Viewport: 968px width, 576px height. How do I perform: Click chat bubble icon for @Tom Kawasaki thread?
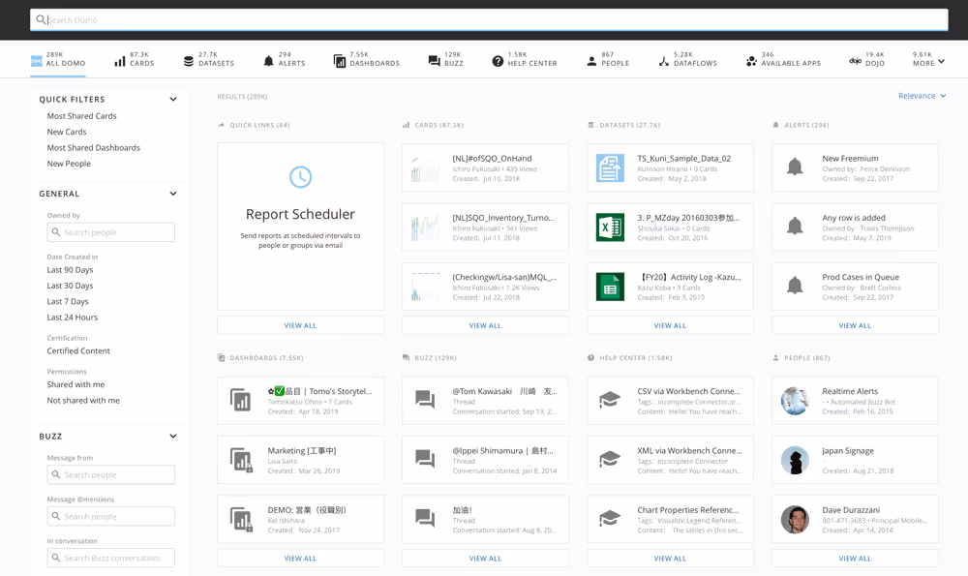425,400
